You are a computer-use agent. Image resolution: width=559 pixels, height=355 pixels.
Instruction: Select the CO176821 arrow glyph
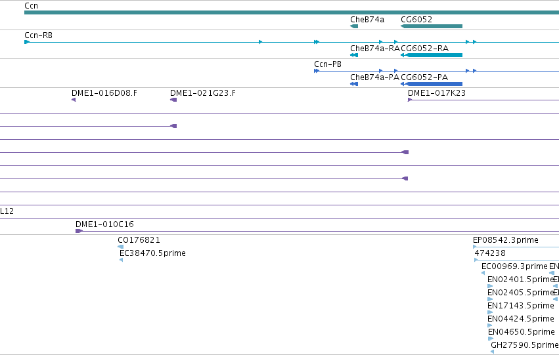click(120, 247)
